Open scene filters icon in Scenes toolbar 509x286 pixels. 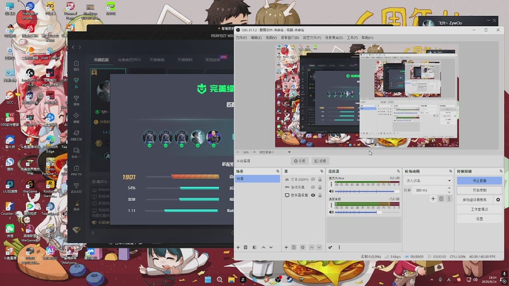pos(254,247)
